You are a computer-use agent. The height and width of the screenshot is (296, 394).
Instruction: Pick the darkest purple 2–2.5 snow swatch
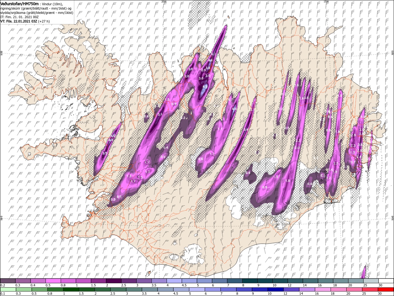pyautogui.click(x=114, y=281)
